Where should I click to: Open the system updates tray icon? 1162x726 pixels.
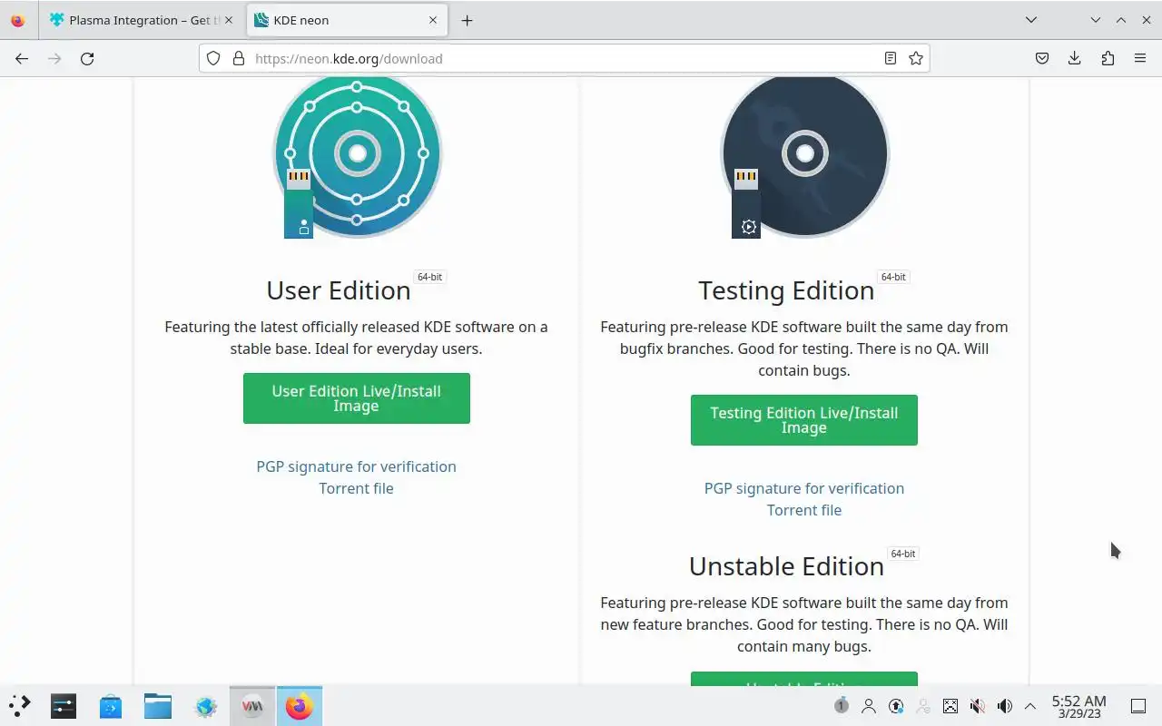click(896, 705)
